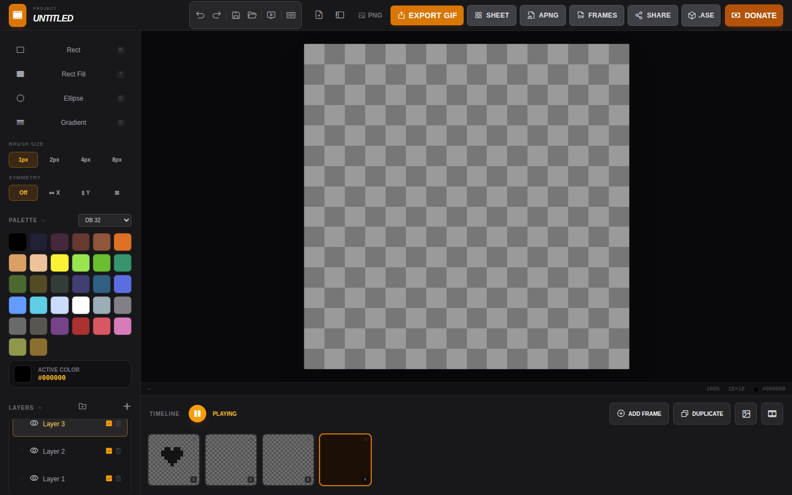792x495 pixels.
Task: Click the Duplicate frame button
Action: 702,414
